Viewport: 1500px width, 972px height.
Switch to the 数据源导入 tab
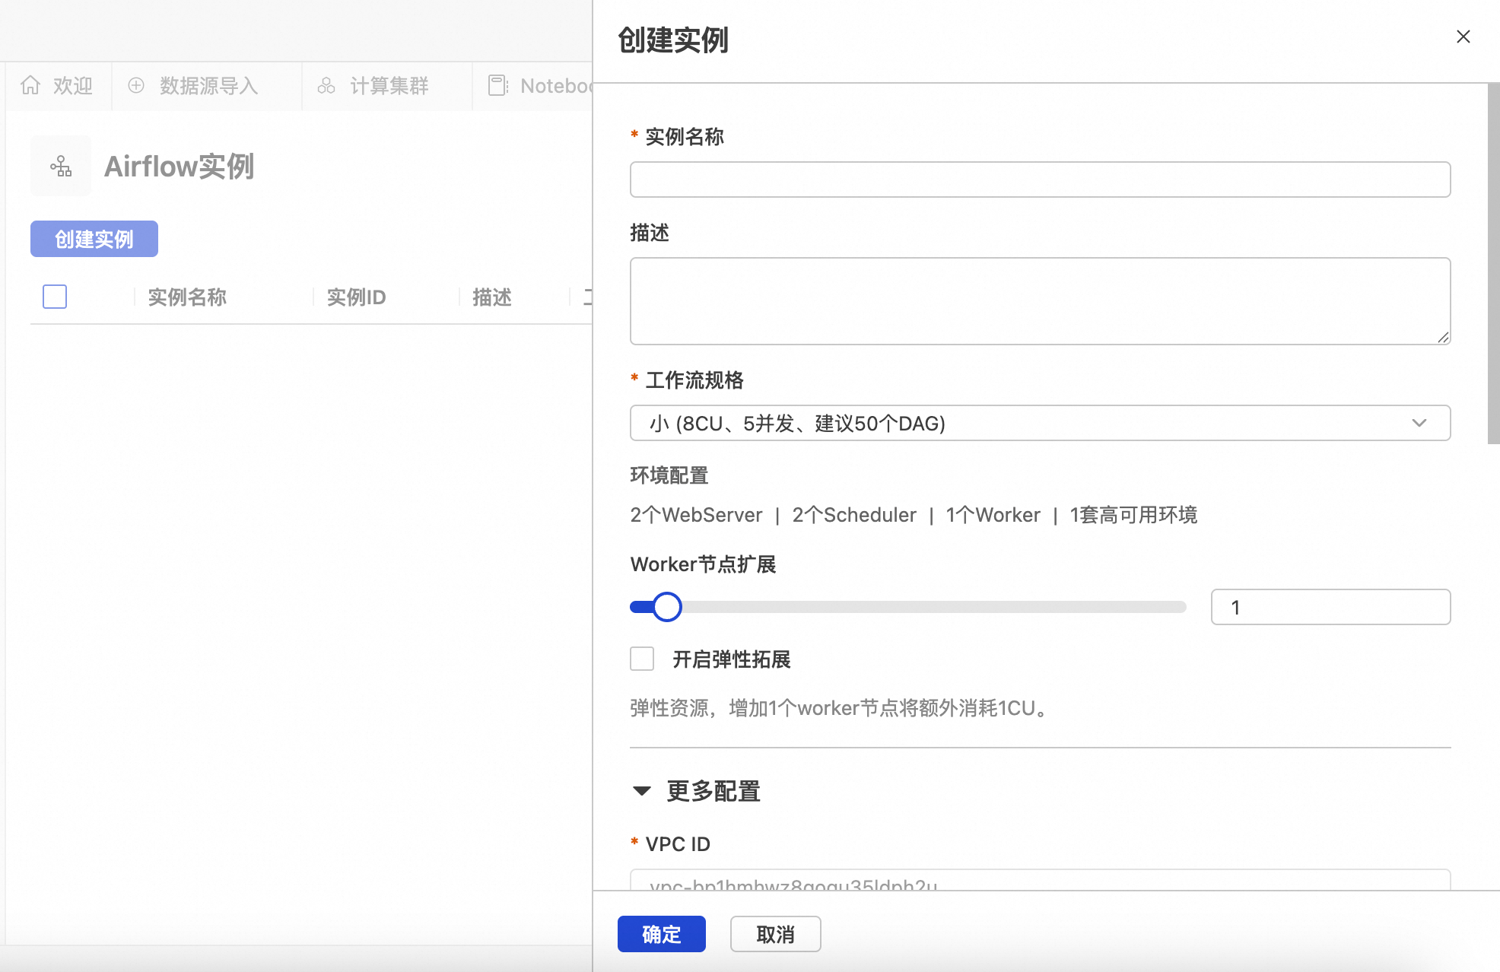click(x=207, y=86)
